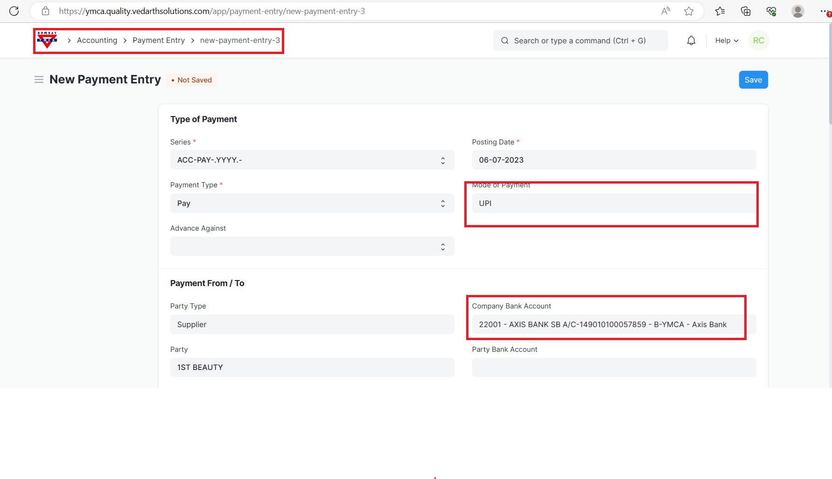Screen dimensions: 832x479
Task: Open the notifications bell
Action: point(691,41)
